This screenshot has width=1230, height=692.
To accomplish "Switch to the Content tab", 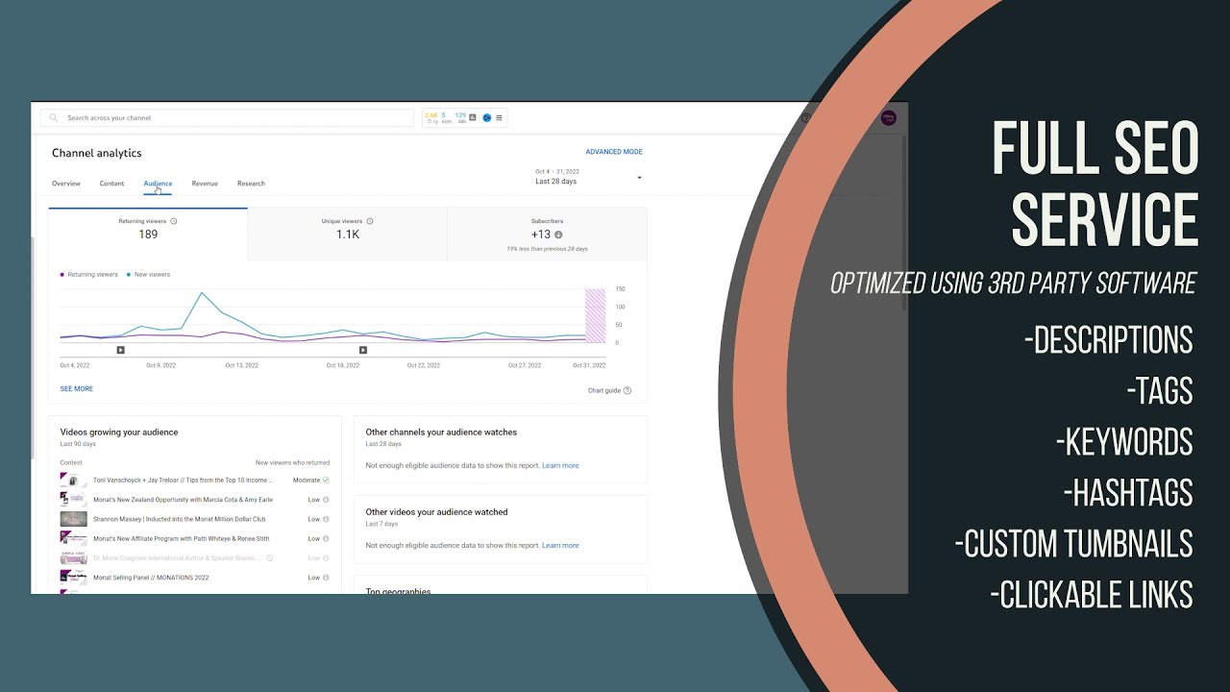I will [x=111, y=184].
